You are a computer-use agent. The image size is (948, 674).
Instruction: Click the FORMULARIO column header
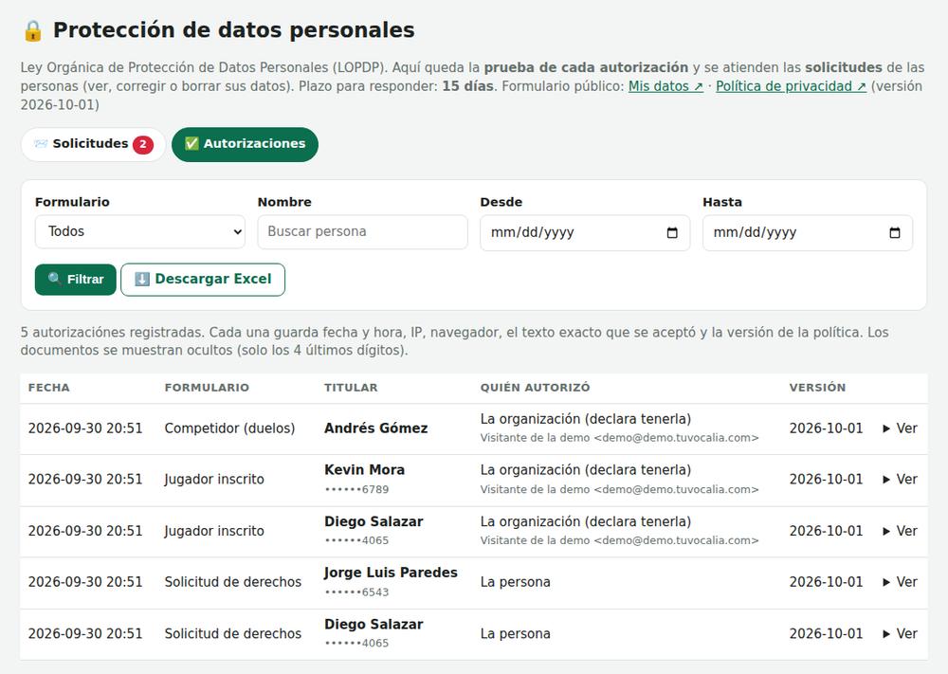[x=207, y=388]
